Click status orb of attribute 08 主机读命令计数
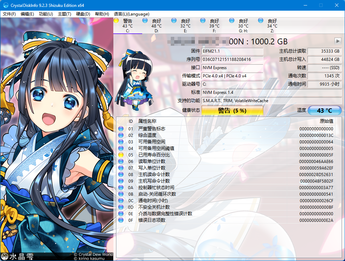This screenshot has height=261, width=345. click(121, 174)
